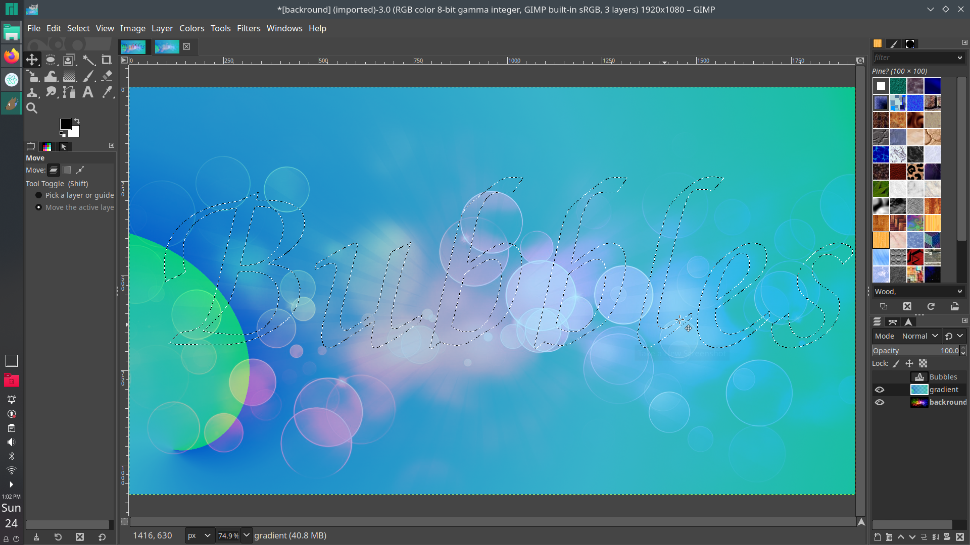Select the Eraser tool

click(x=107, y=76)
